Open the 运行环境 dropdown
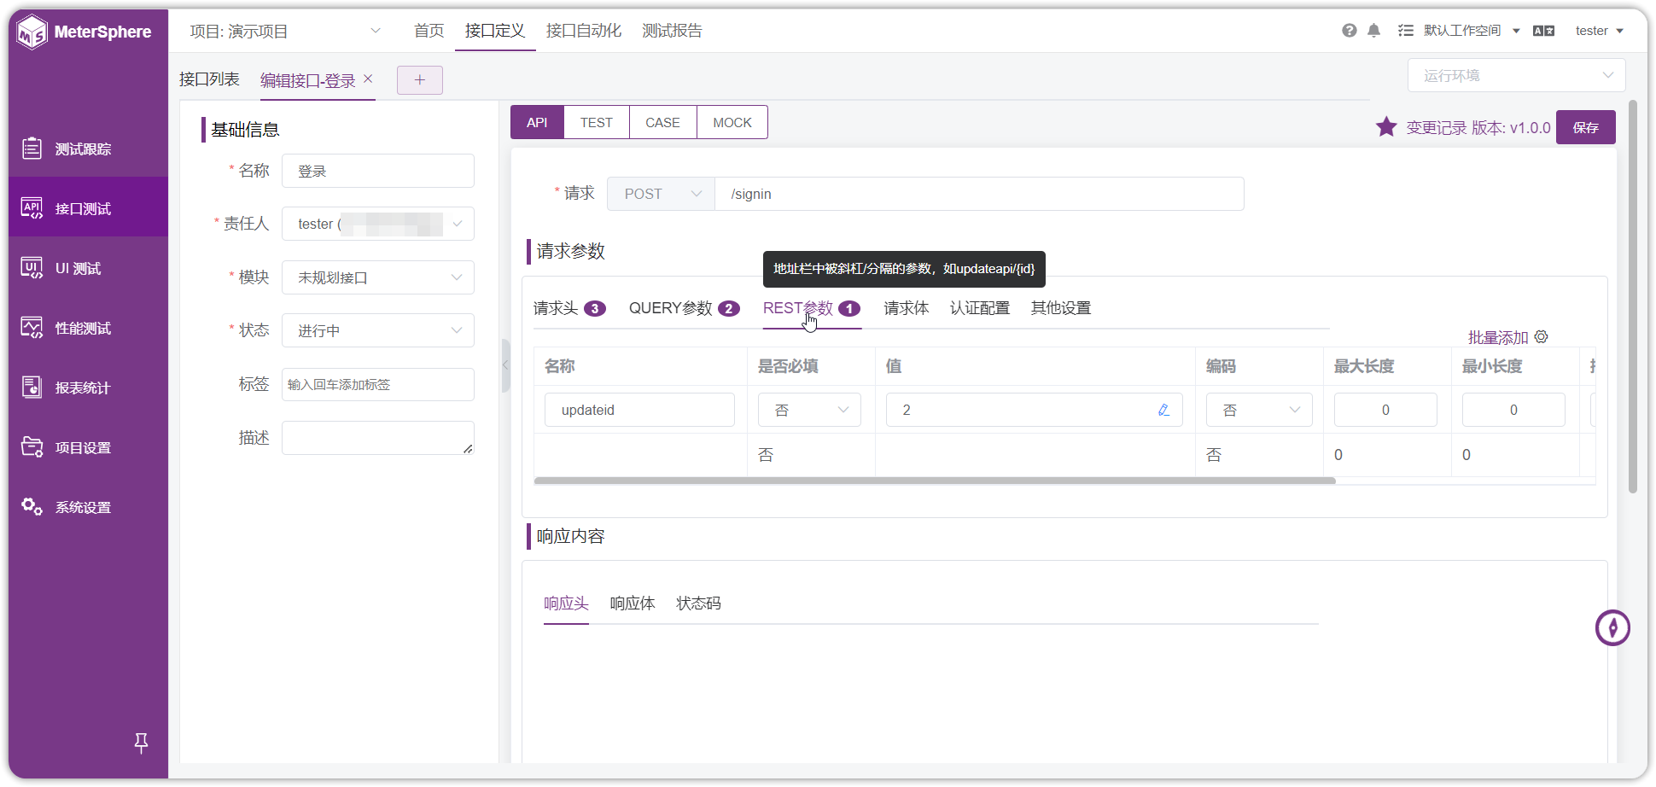 (1516, 75)
